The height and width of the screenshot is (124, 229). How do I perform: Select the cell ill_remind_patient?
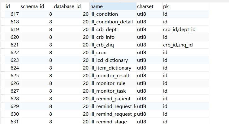[113, 99]
